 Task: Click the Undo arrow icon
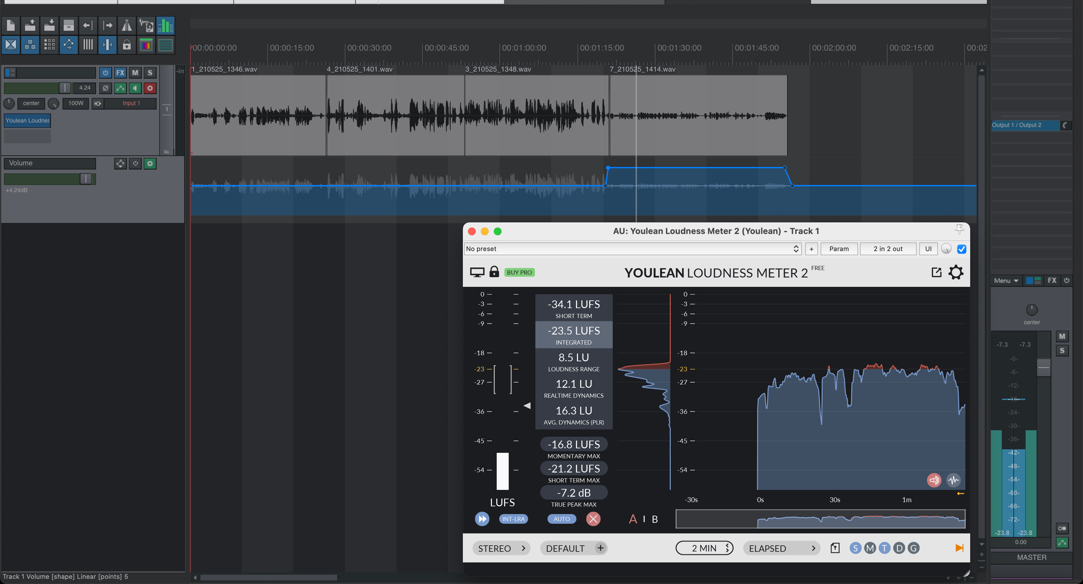pos(88,26)
